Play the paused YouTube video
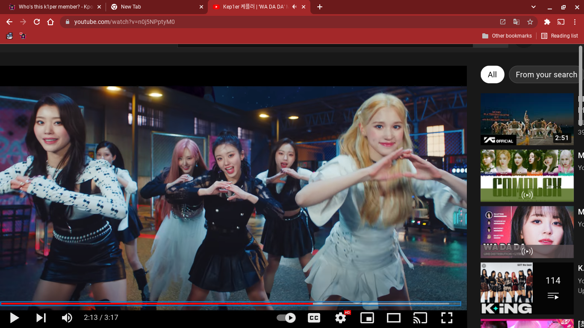 click(x=14, y=318)
